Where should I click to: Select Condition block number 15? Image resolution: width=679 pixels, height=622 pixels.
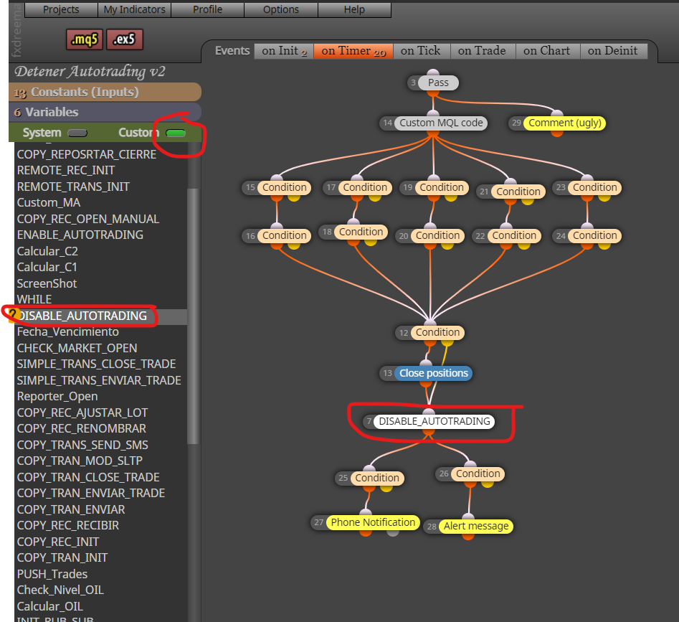pos(284,187)
